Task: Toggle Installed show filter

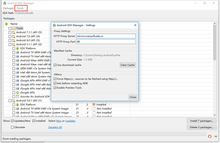Action: [34, 121]
